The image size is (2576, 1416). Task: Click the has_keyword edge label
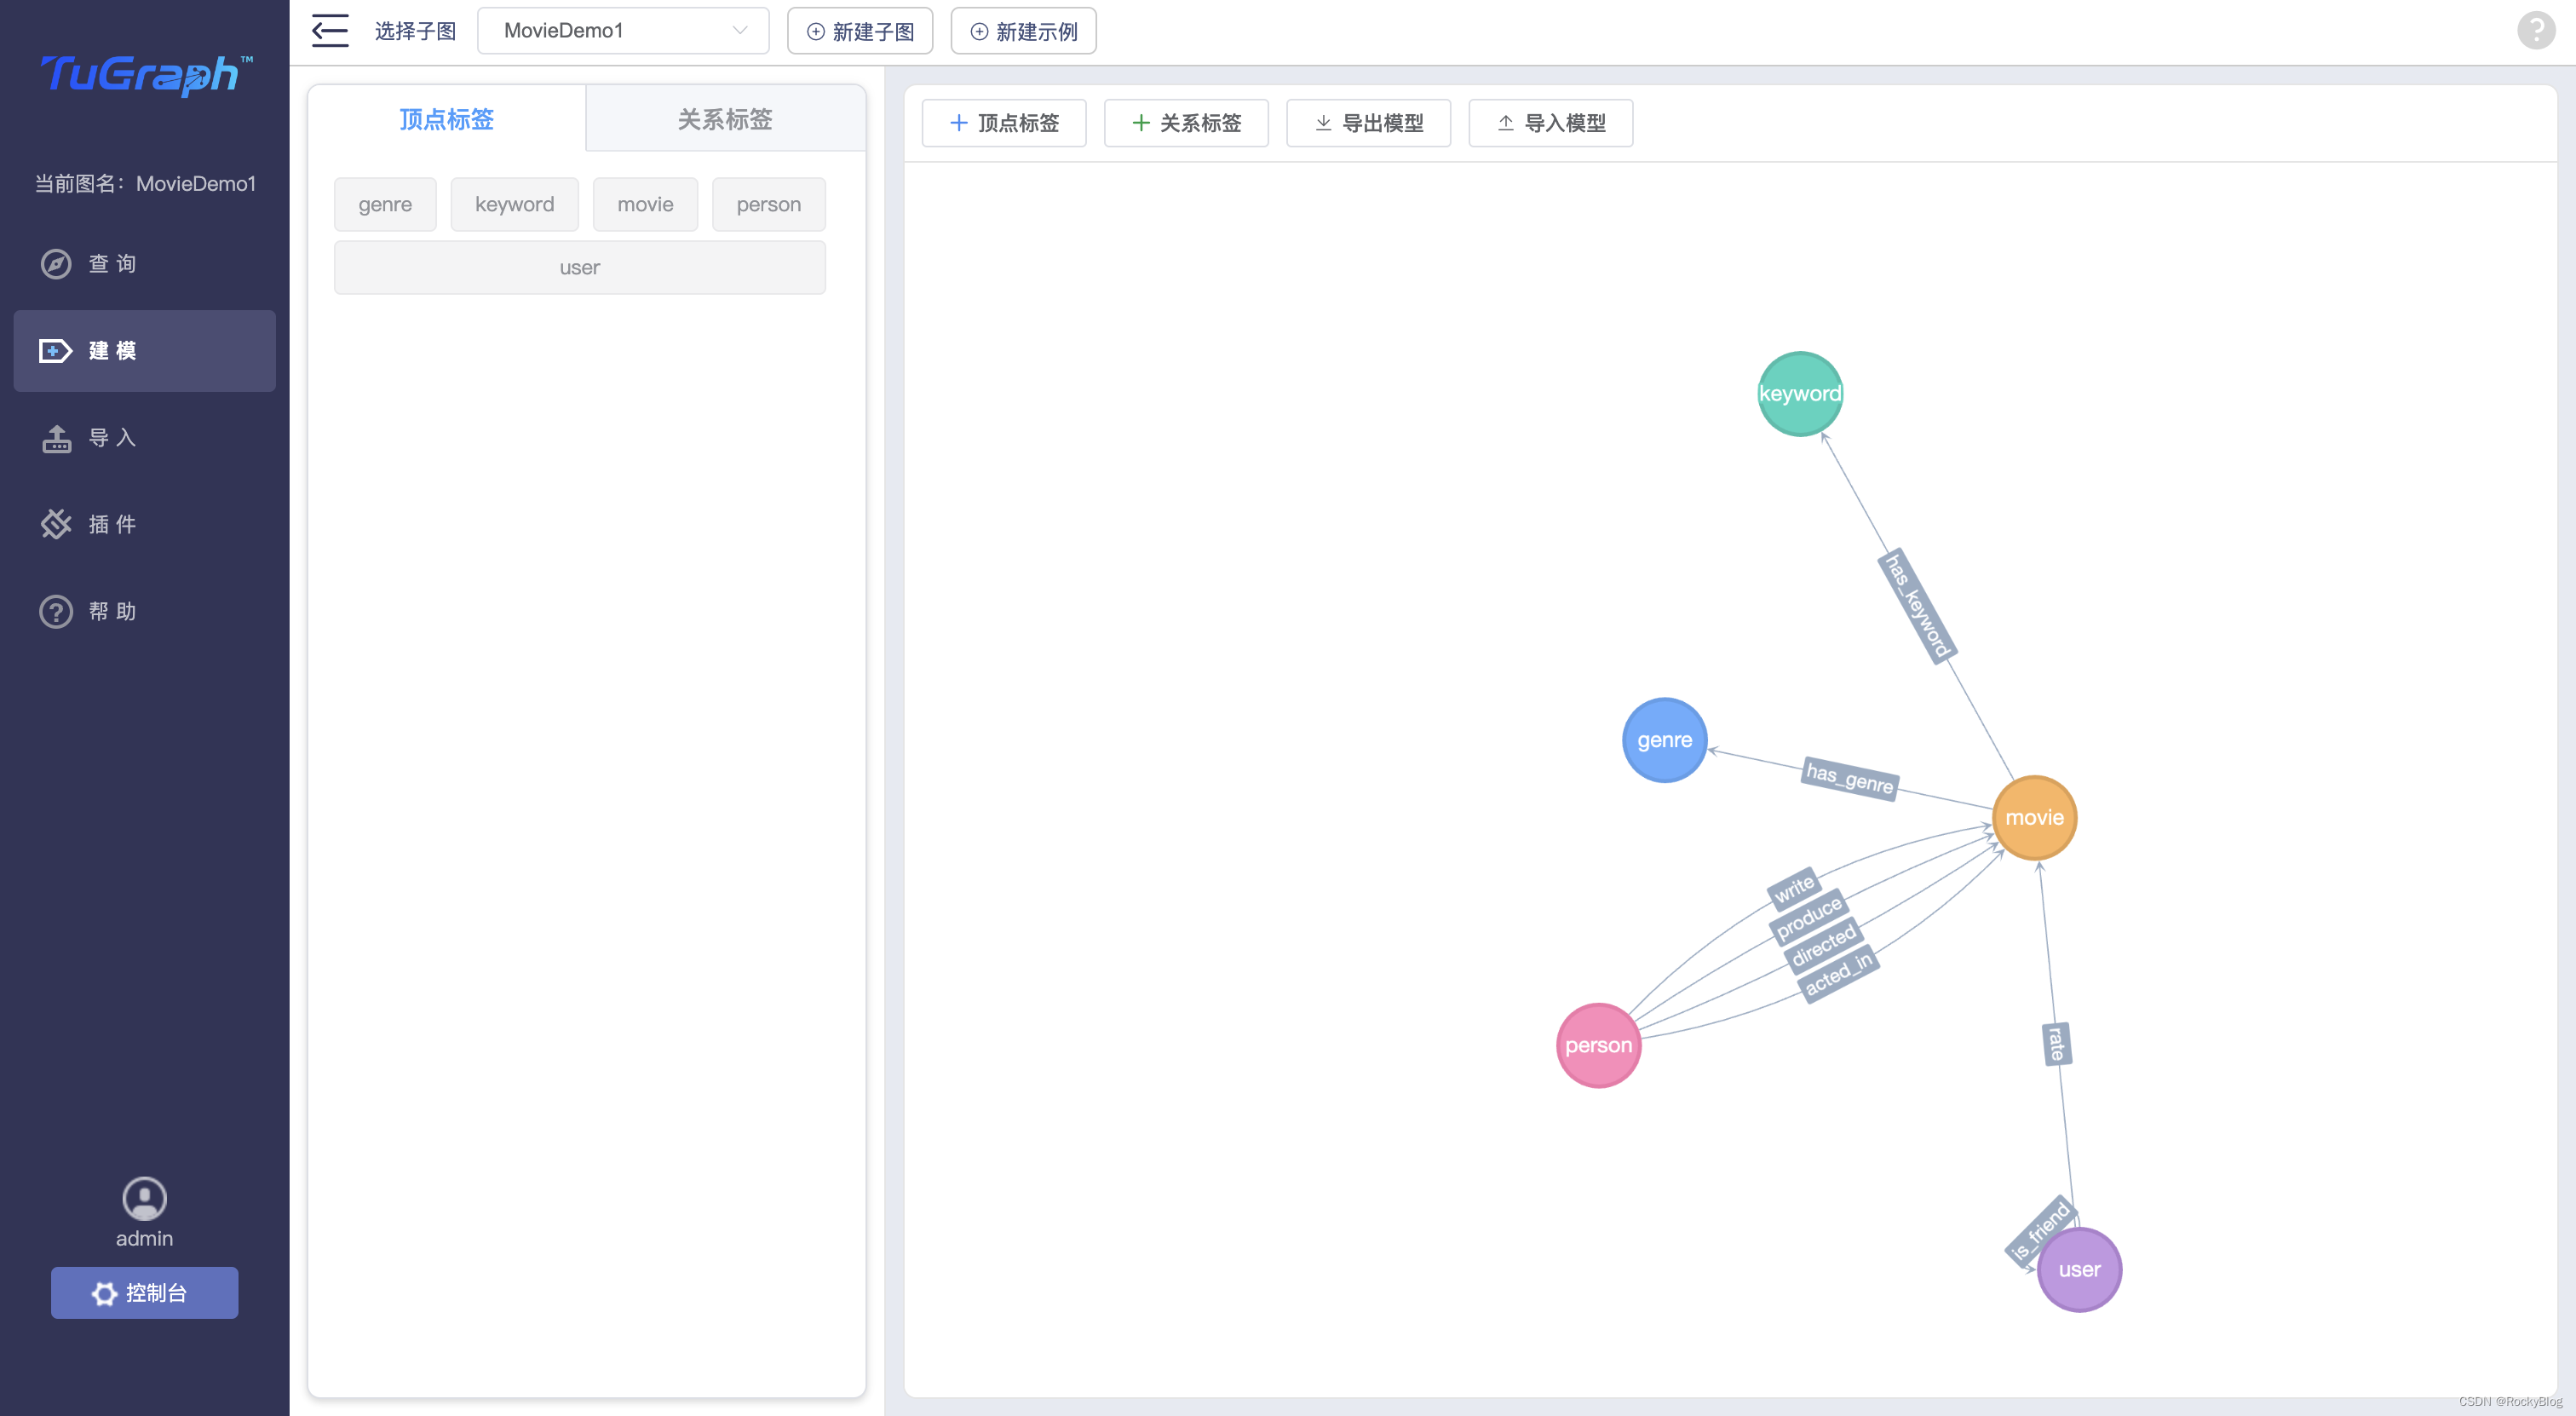pyautogui.click(x=1918, y=606)
